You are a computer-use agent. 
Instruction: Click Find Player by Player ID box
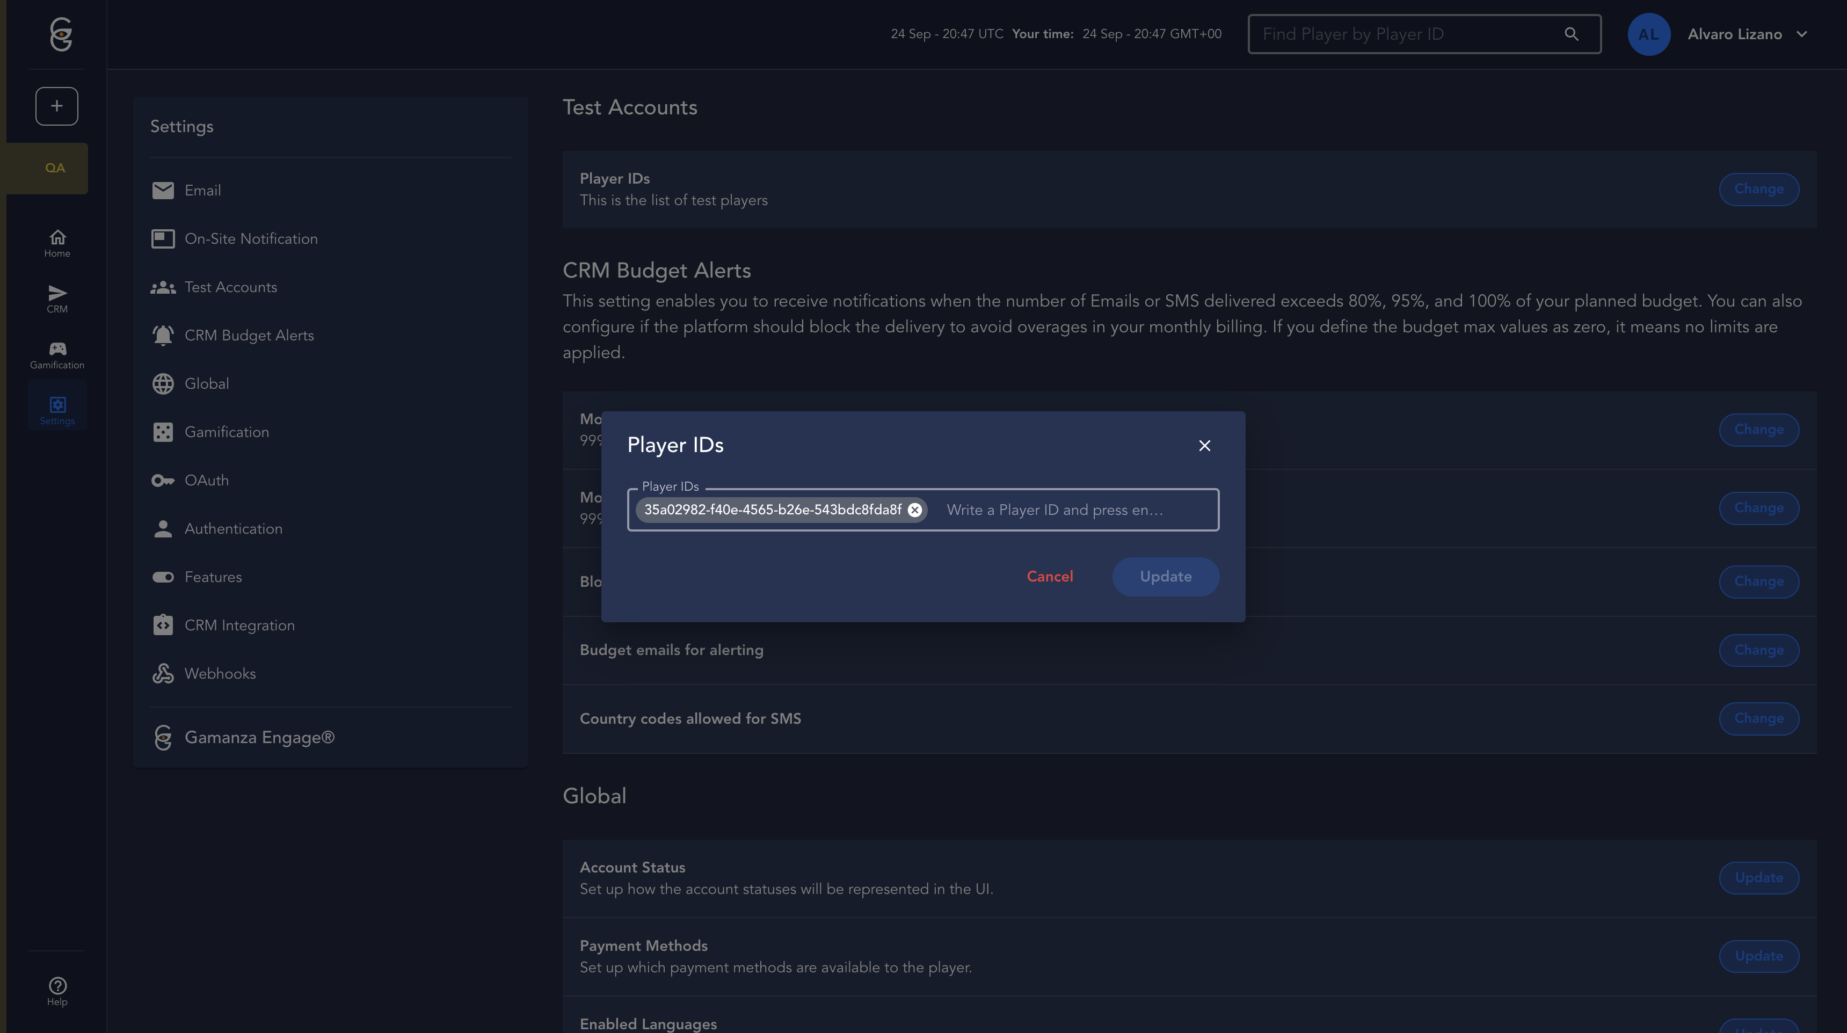1405,34
